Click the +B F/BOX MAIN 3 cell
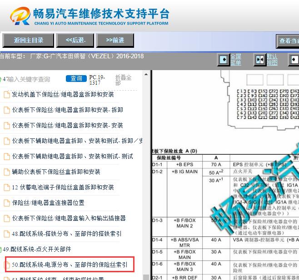 tap(184, 267)
